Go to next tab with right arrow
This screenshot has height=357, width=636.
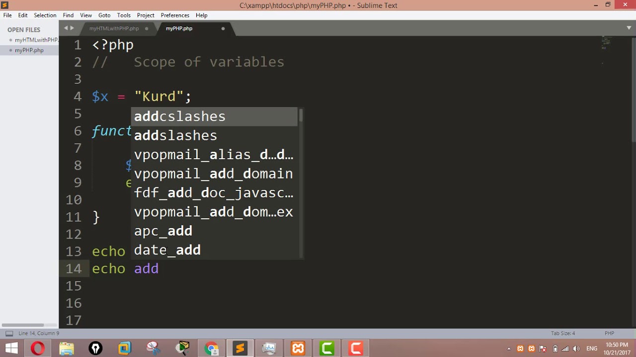coord(72,28)
